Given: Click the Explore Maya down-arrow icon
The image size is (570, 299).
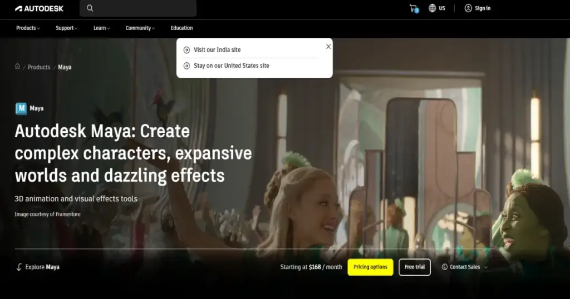Looking at the screenshot, I should tap(19, 267).
